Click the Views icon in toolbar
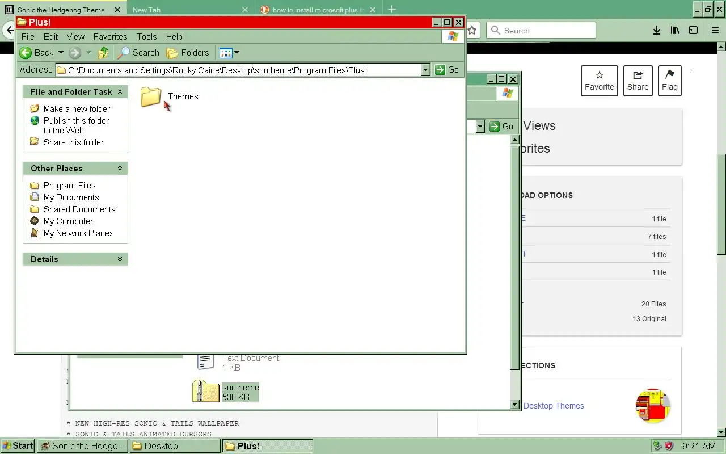This screenshot has width=726, height=454. click(226, 53)
